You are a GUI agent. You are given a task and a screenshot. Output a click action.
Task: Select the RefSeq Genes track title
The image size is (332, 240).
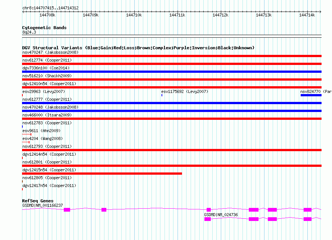pyautogui.click(x=38, y=201)
